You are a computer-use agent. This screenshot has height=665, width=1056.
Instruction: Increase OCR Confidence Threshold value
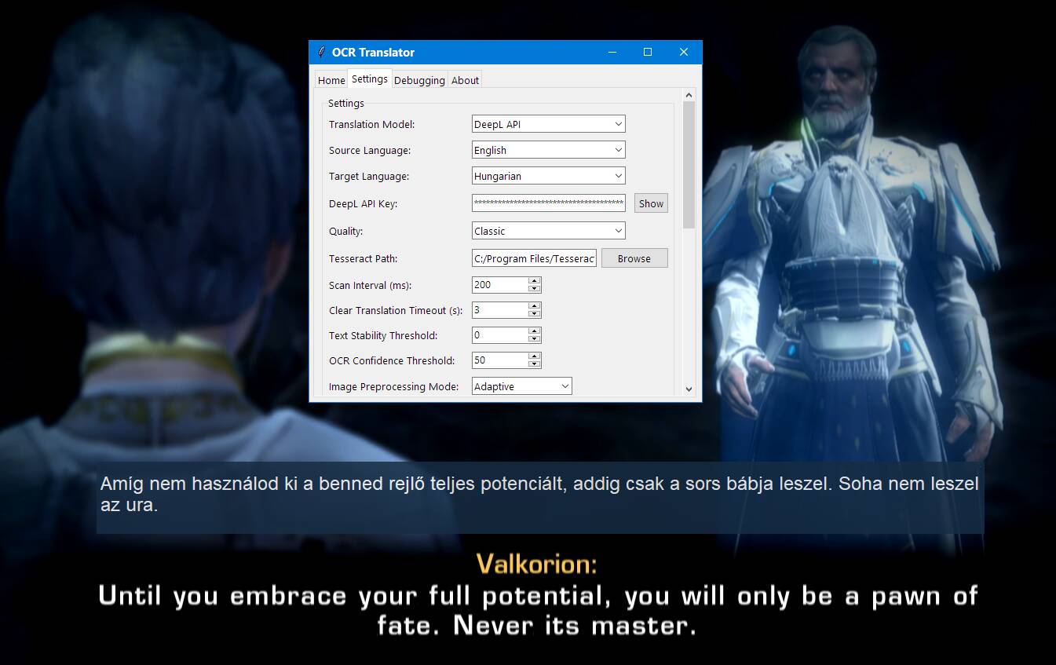pyautogui.click(x=535, y=356)
